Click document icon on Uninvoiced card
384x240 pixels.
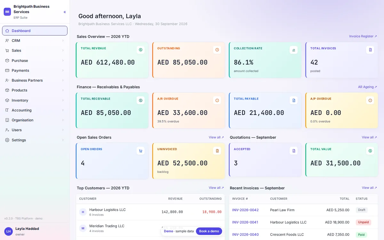tap(217, 151)
